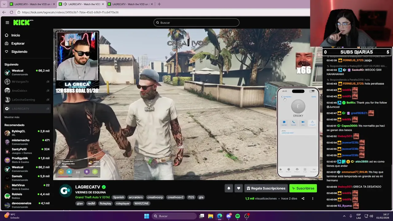
Task: Select the gtav tag
Action: (80, 204)
